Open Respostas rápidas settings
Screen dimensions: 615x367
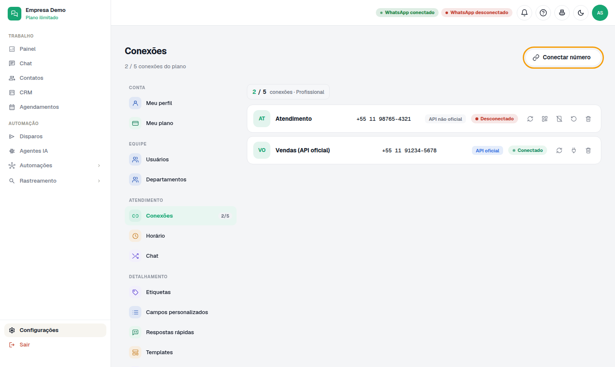[x=180, y=332]
